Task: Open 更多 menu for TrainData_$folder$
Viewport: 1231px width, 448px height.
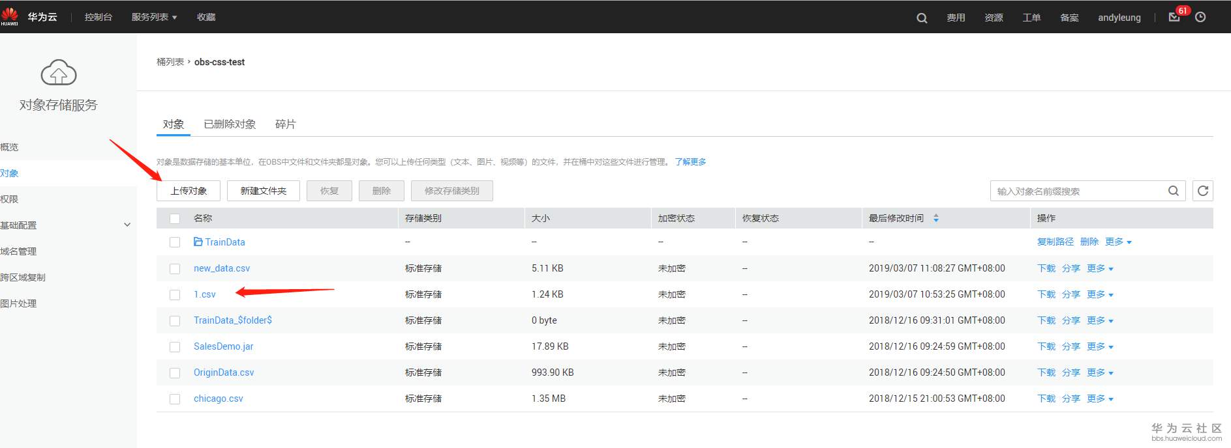Action: 1100,320
